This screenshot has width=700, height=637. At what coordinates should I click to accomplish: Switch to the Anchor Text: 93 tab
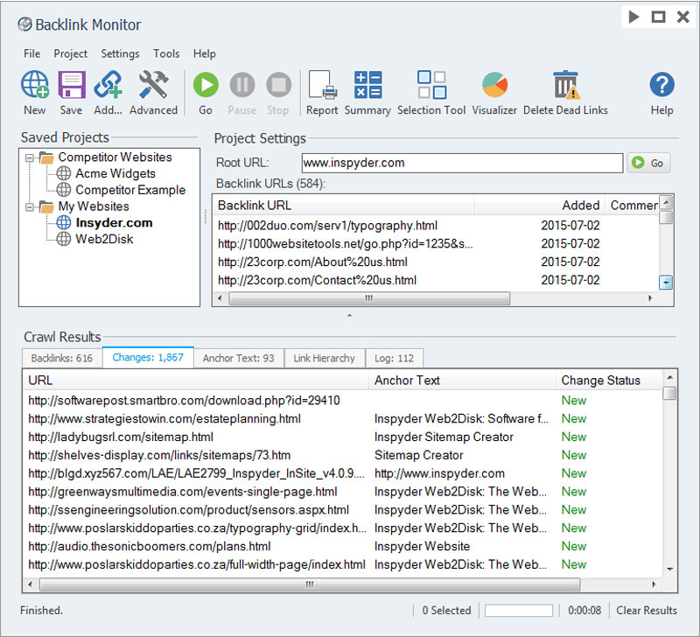click(x=238, y=358)
